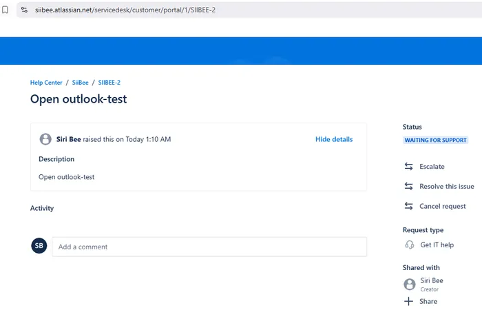The height and width of the screenshot is (310, 482).
Task: Click the arrows icon next to Escalate
Action: click(408, 167)
